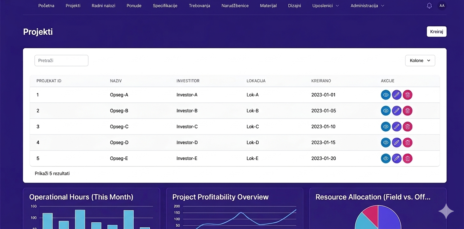
Task: Show Opseg-E project using eye icon
Action: (386, 158)
